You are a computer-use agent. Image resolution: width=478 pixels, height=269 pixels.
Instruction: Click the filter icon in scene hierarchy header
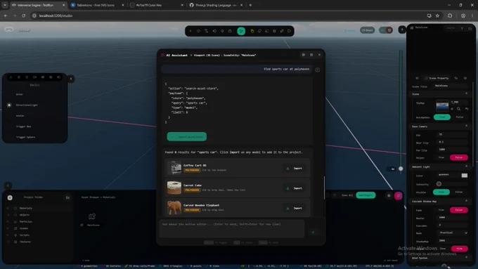(x=462, y=28)
